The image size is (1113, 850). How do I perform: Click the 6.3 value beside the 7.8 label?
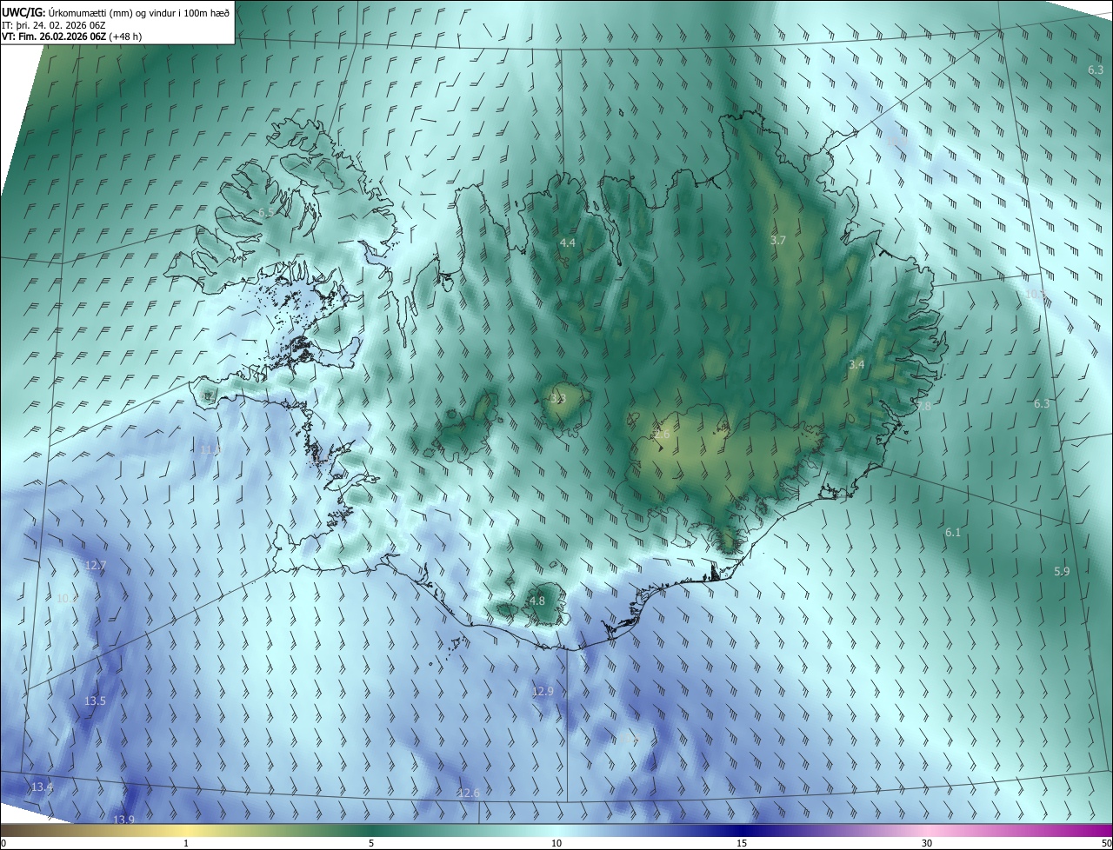click(1042, 403)
